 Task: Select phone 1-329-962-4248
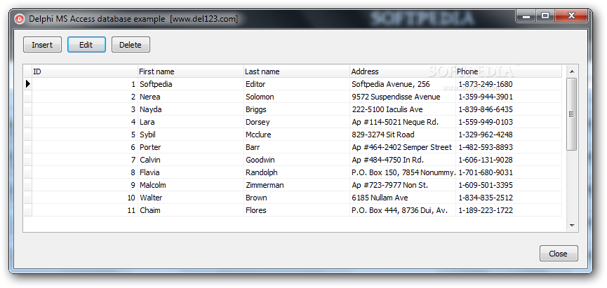coord(509,135)
